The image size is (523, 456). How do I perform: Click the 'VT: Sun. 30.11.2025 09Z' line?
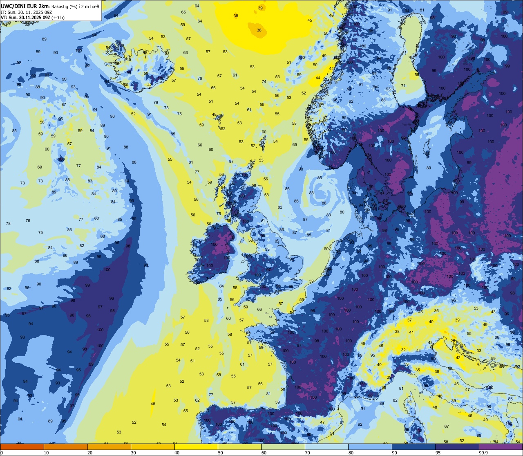point(25,18)
